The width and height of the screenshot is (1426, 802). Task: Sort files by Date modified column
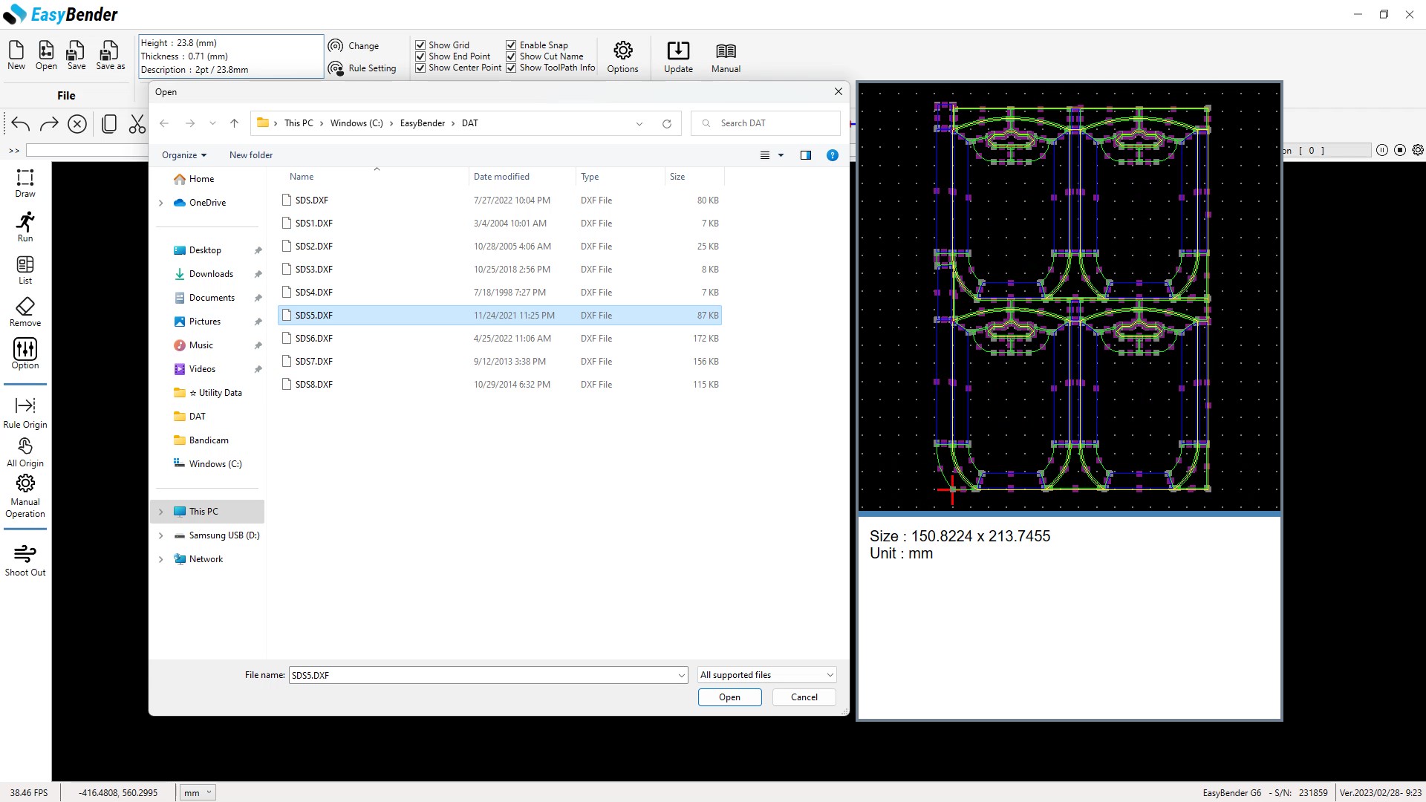501,177
